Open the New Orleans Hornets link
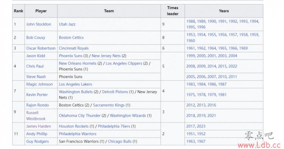284x149 pixels. click(x=78, y=63)
